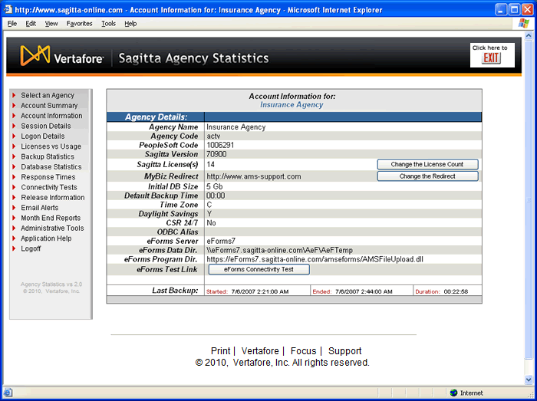Go to Select an Agency
Viewport: 537px width, 401px height.
coord(48,95)
